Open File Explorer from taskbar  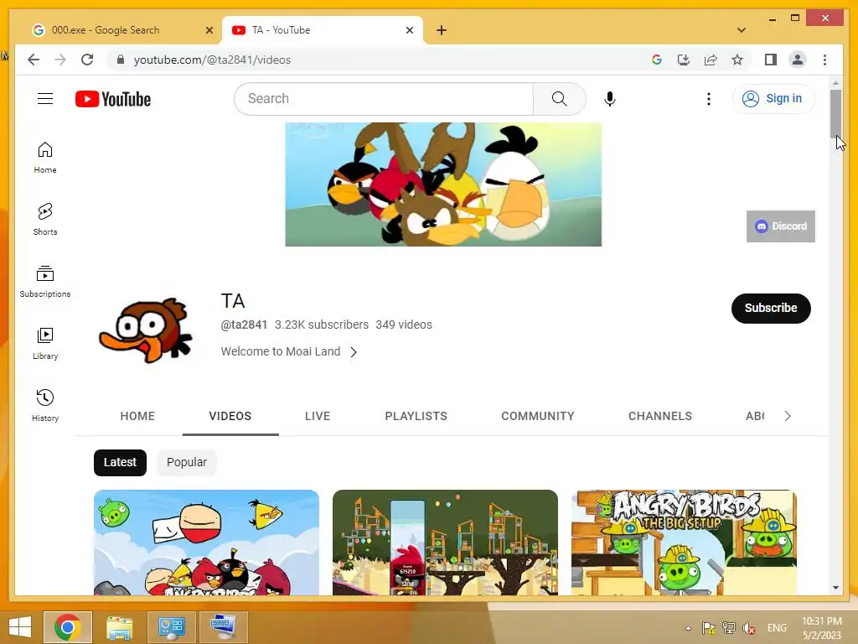(x=119, y=627)
